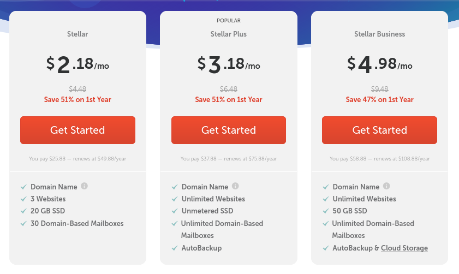
Task: Click the crossed-out $4.48 original price
Action: point(78,89)
